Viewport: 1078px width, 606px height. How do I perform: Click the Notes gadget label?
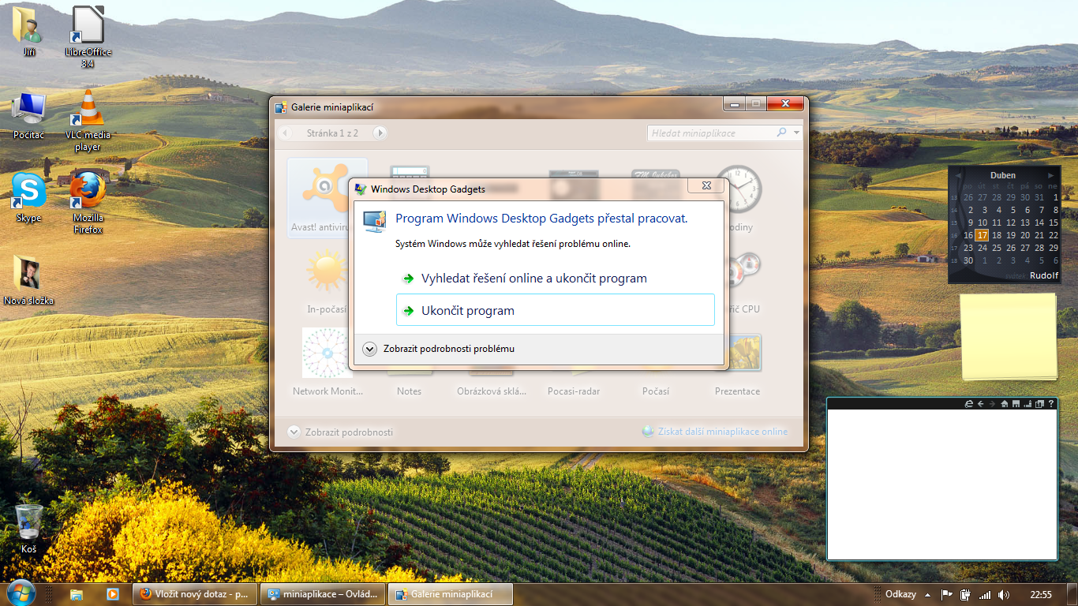tap(409, 391)
